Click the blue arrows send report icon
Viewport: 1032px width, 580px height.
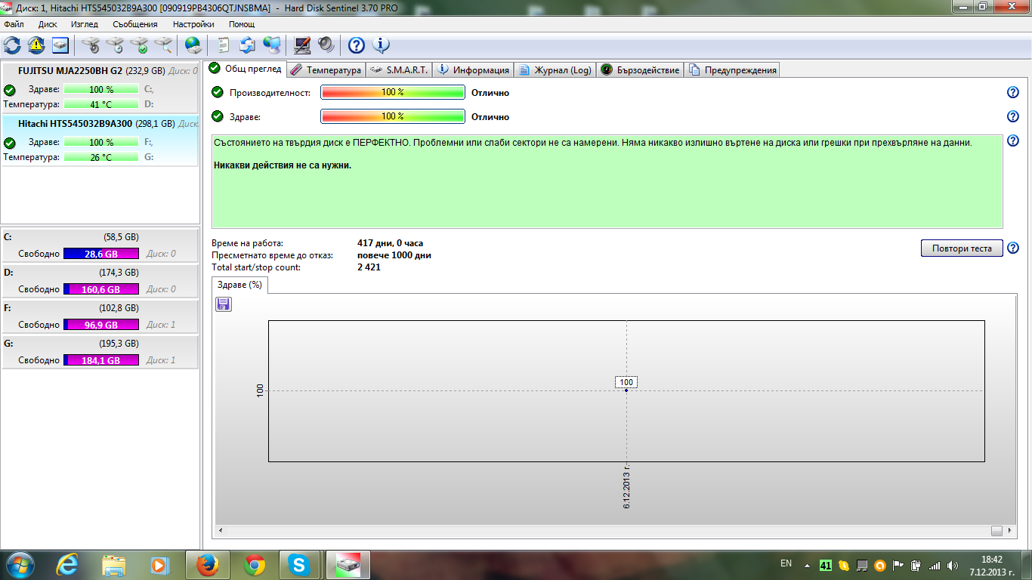(248, 45)
